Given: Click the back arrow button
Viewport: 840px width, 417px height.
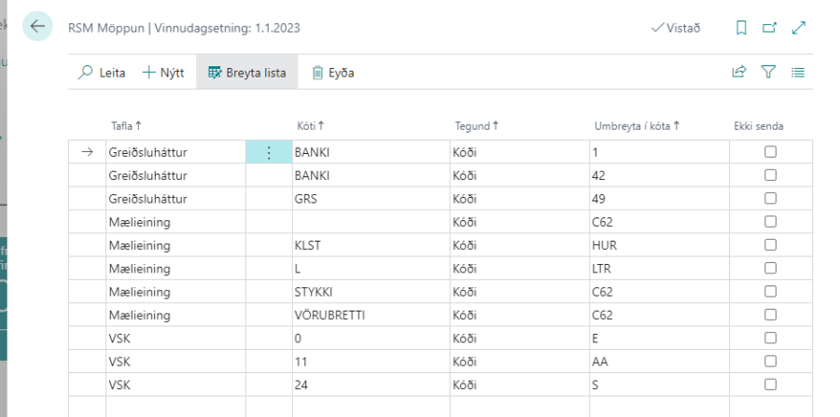Looking at the screenshot, I should pos(37,27).
